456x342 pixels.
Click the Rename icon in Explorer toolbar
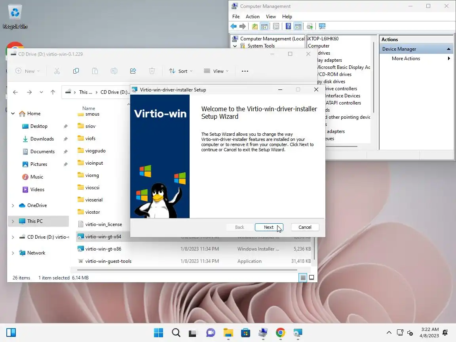coord(114,71)
